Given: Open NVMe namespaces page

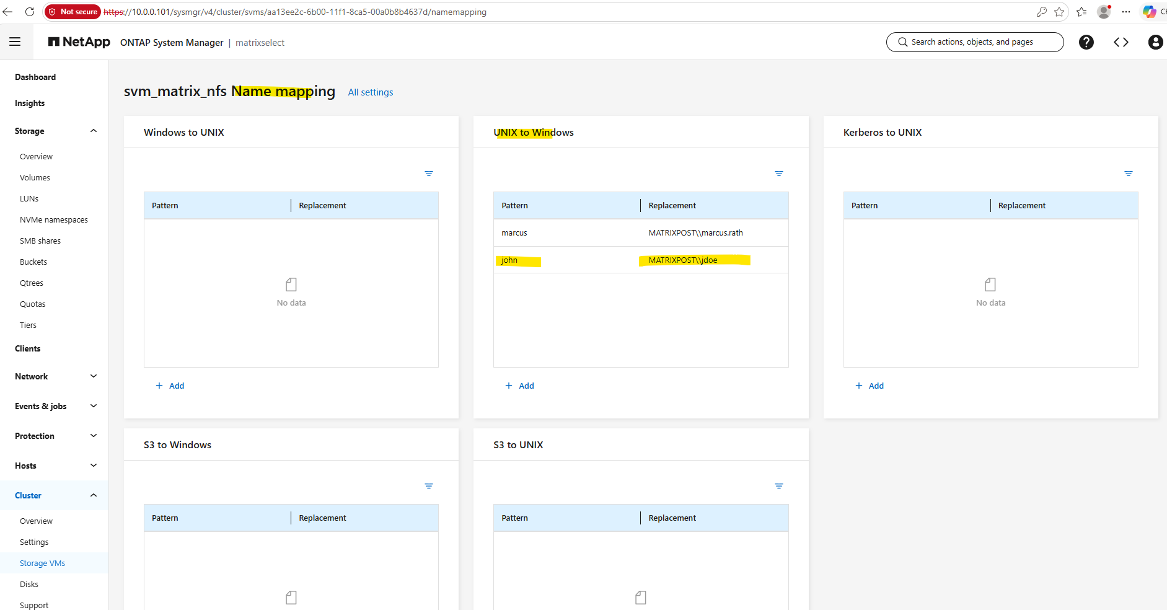Looking at the screenshot, I should 54,220.
